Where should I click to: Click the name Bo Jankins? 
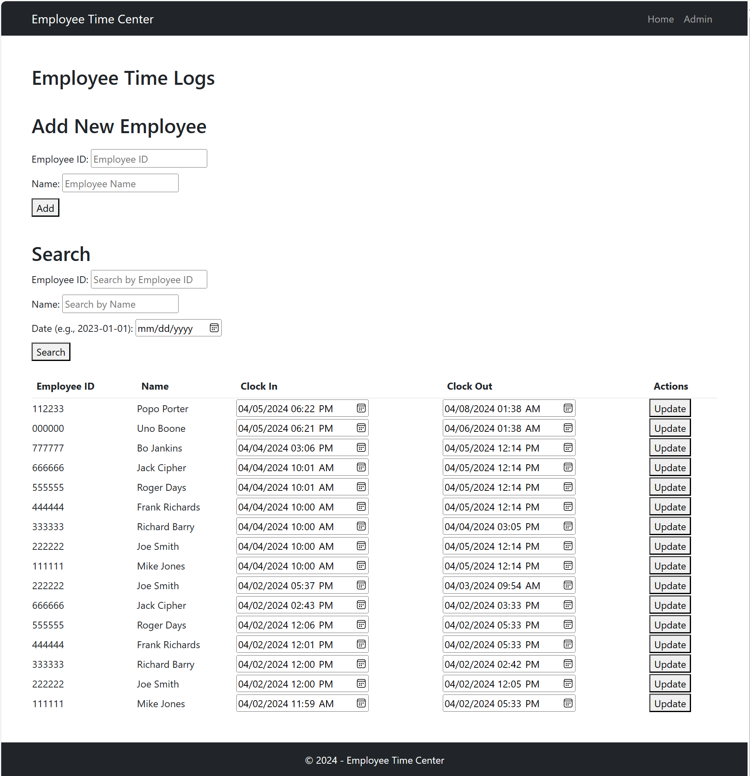click(x=159, y=448)
